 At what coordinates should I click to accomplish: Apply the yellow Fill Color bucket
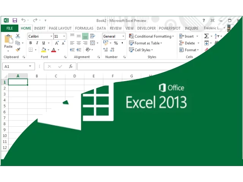44,50
